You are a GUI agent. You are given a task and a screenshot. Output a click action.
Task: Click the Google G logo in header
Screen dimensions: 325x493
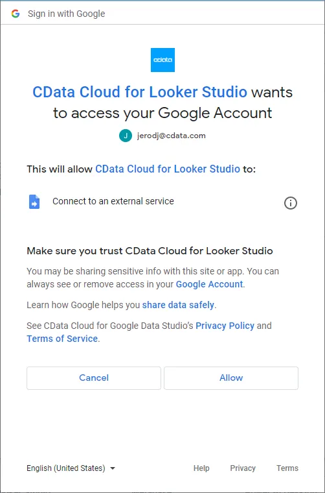pyautogui.click(x=16, y=14)
